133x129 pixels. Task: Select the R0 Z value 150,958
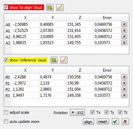[80, 77]
